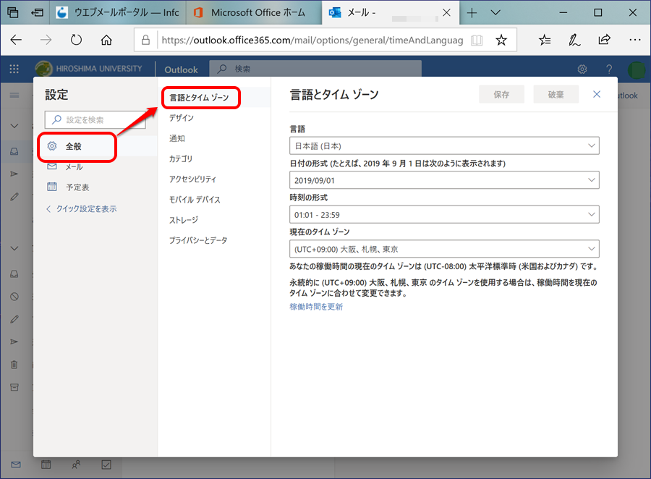Image resolution: width=651 pixels, height=479 pixels.
Task: Show site info via the lock icon
Action: tap(145, 40)
